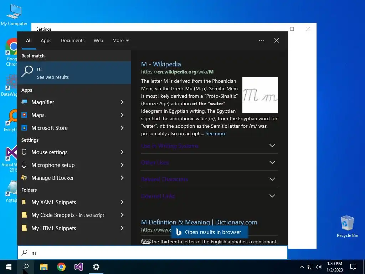Expand Manage BitLocker result arrow

(122, 178)
